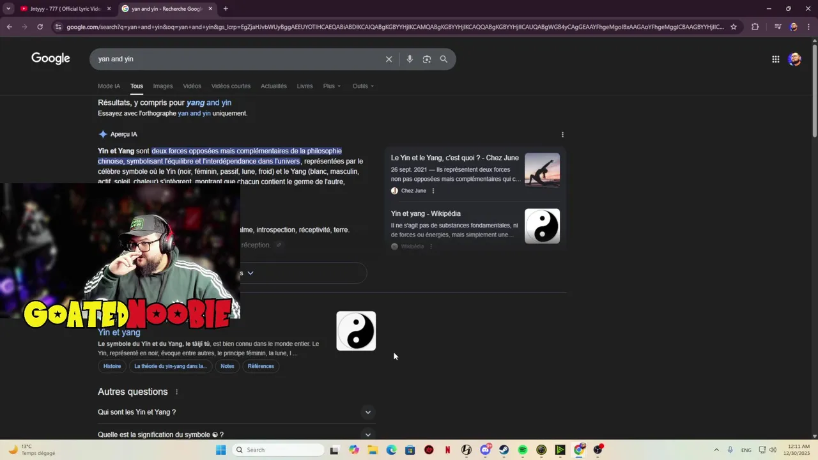Open the clock showing 12:11 AM
This screenshot has height=460, width=818.
tap(798, 450)
